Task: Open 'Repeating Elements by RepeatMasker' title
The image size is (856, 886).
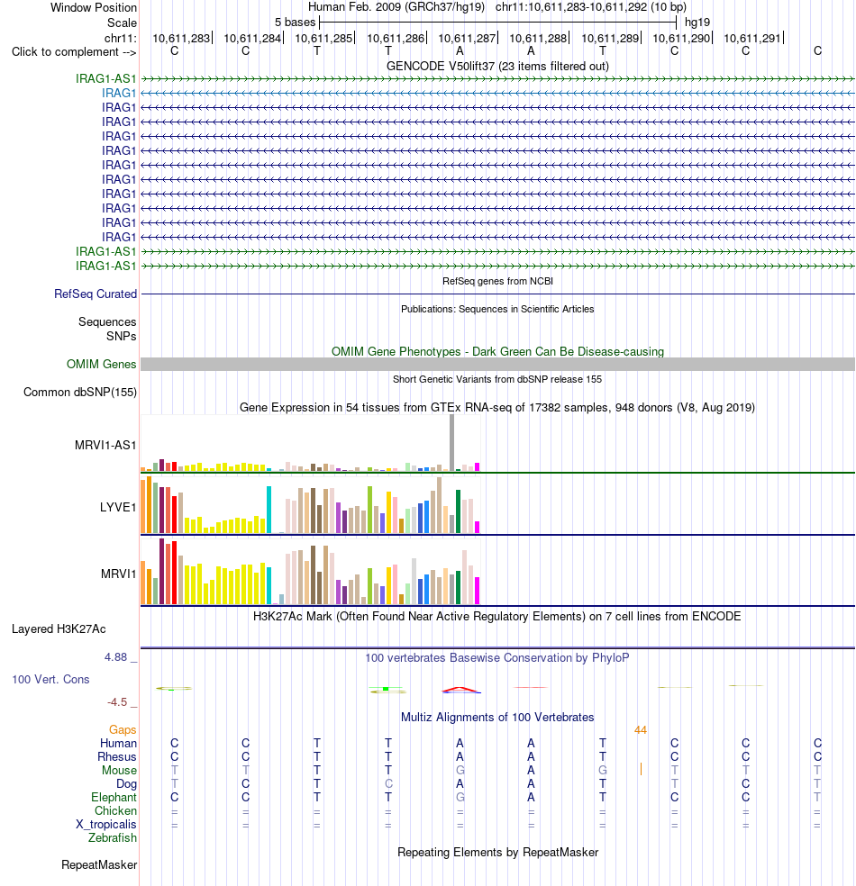Action: click(x=497, y=853)
